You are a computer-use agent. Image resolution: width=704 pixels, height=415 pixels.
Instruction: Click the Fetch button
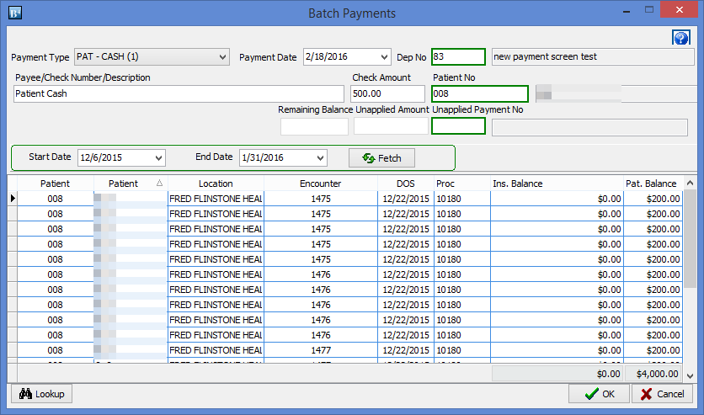pos(381,158)
